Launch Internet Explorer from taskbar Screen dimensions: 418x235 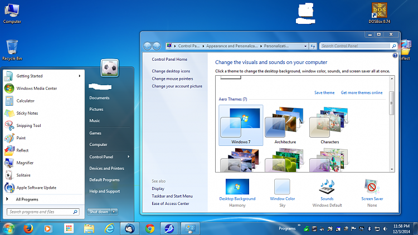[x=109, y=229]
